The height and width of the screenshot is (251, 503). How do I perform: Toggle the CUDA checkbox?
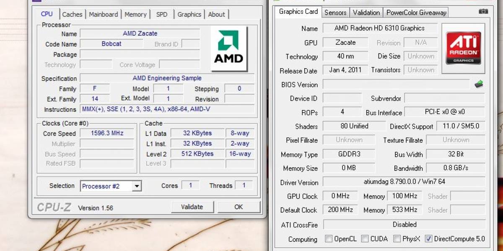click(x=365, y=239)
